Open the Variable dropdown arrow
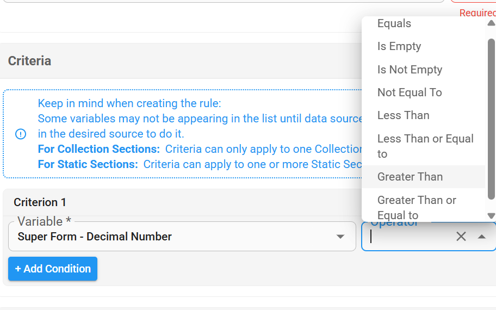Viewport: 496px width, 310px height. (340, 237)
